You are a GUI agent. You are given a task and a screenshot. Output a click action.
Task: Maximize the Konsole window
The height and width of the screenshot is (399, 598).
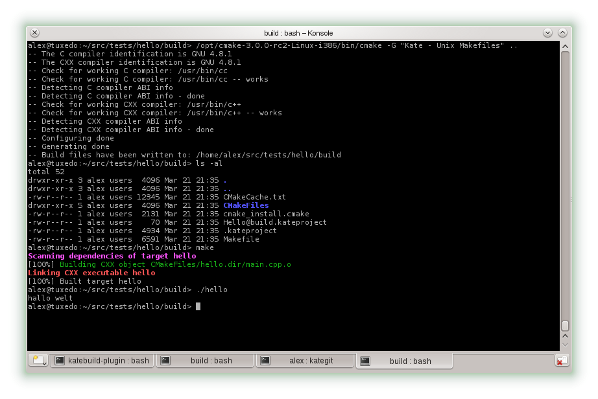[562, 32]
